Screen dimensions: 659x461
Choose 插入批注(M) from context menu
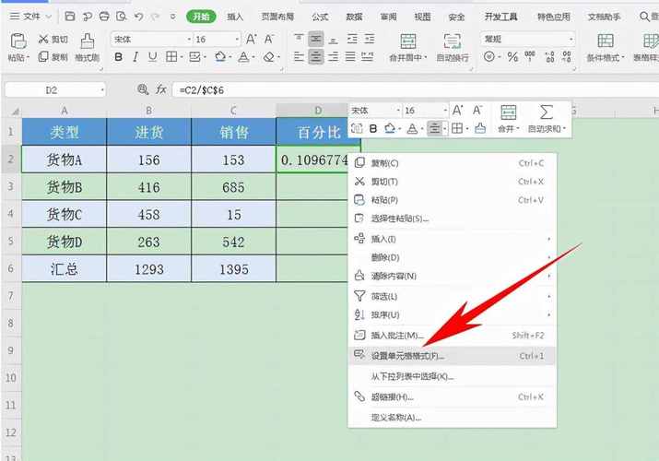(453, 336)
